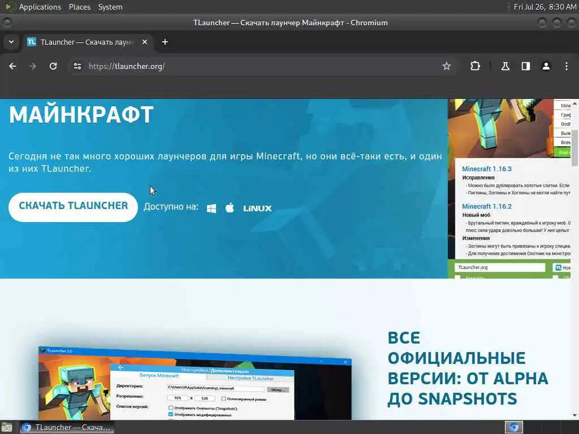Open site information icon in address bar
This screenshot has height=434, width=579.
point(77,66)
